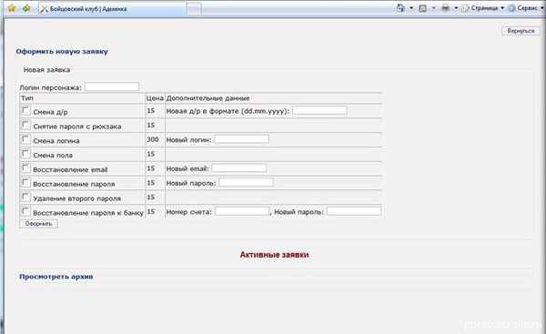Viewport: 546px width, 334px height.
Task: Check the Смена логина option
Action: click(25, 139)
